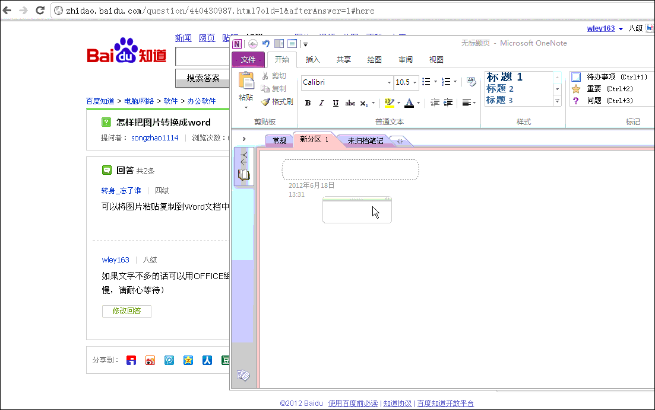Open the 未归档笔记 section tab

pos(365,141)
